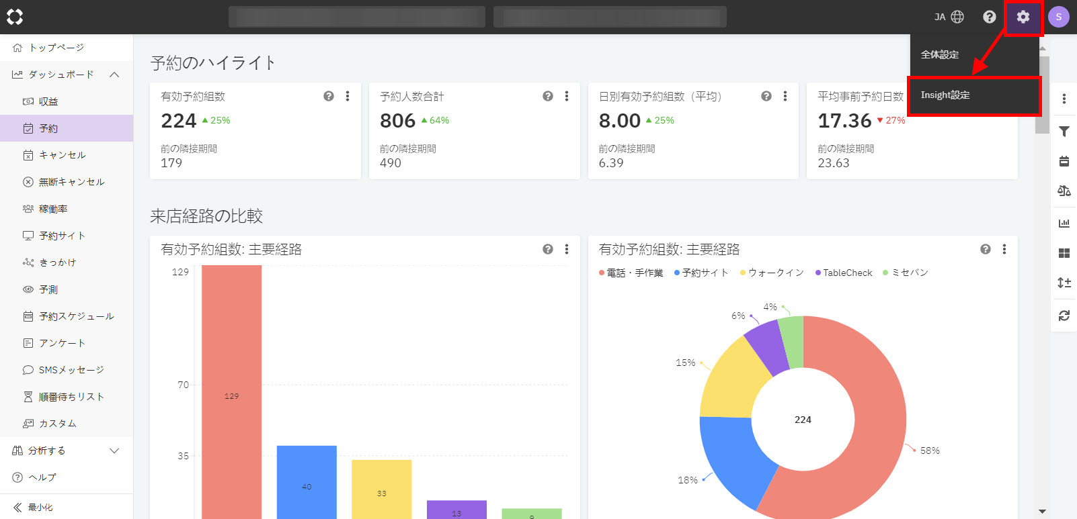Open the 予約サイト dashboard
Viewport: 1077px width, 519px height.
pos(66,236)
